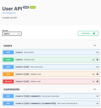Click the 'Get a user comment by id' description
Image resolution: width=101 pixels, height=108 pixels.
coord(67,103)
